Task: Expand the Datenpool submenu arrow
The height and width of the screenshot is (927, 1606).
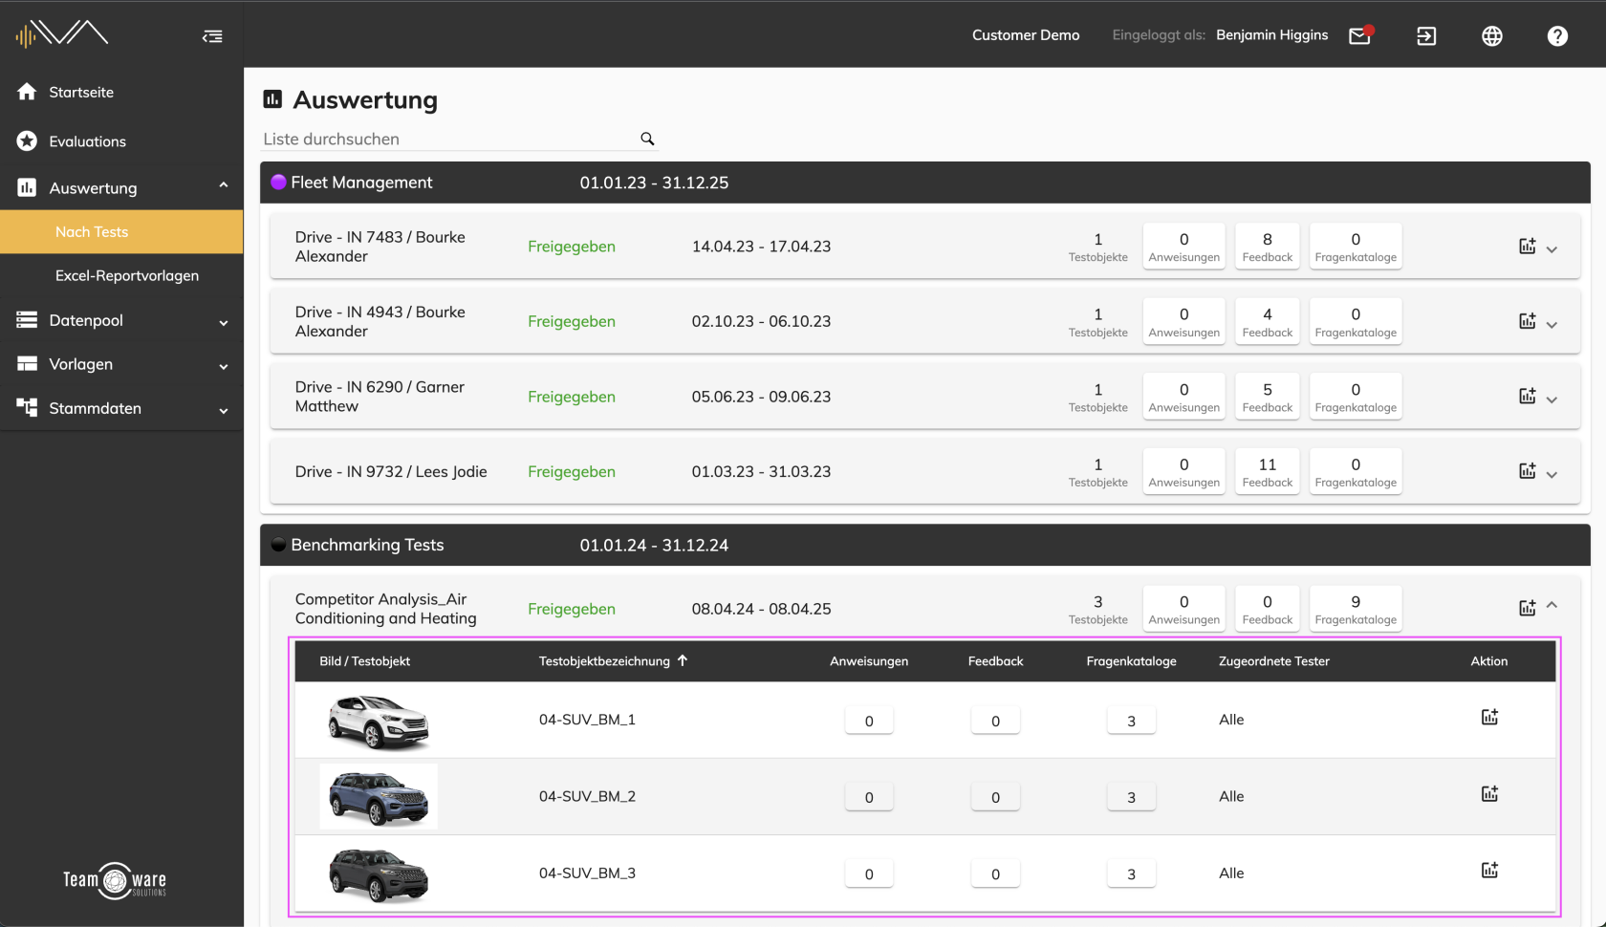Action: 224,323
